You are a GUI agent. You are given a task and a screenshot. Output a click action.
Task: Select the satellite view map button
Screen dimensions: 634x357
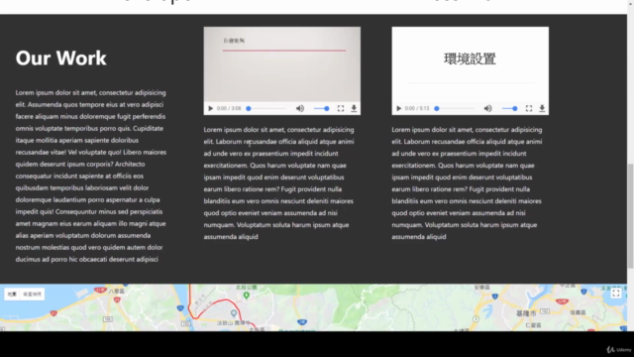[32, 295]
